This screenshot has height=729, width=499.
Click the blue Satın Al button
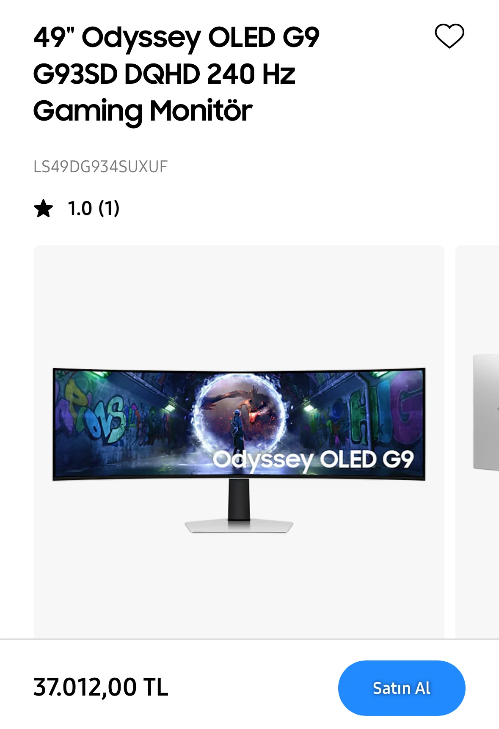[402, 688]
